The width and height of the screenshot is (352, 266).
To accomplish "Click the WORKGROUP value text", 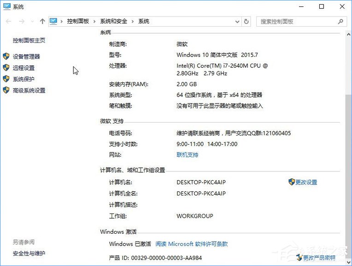I will 195,216.
